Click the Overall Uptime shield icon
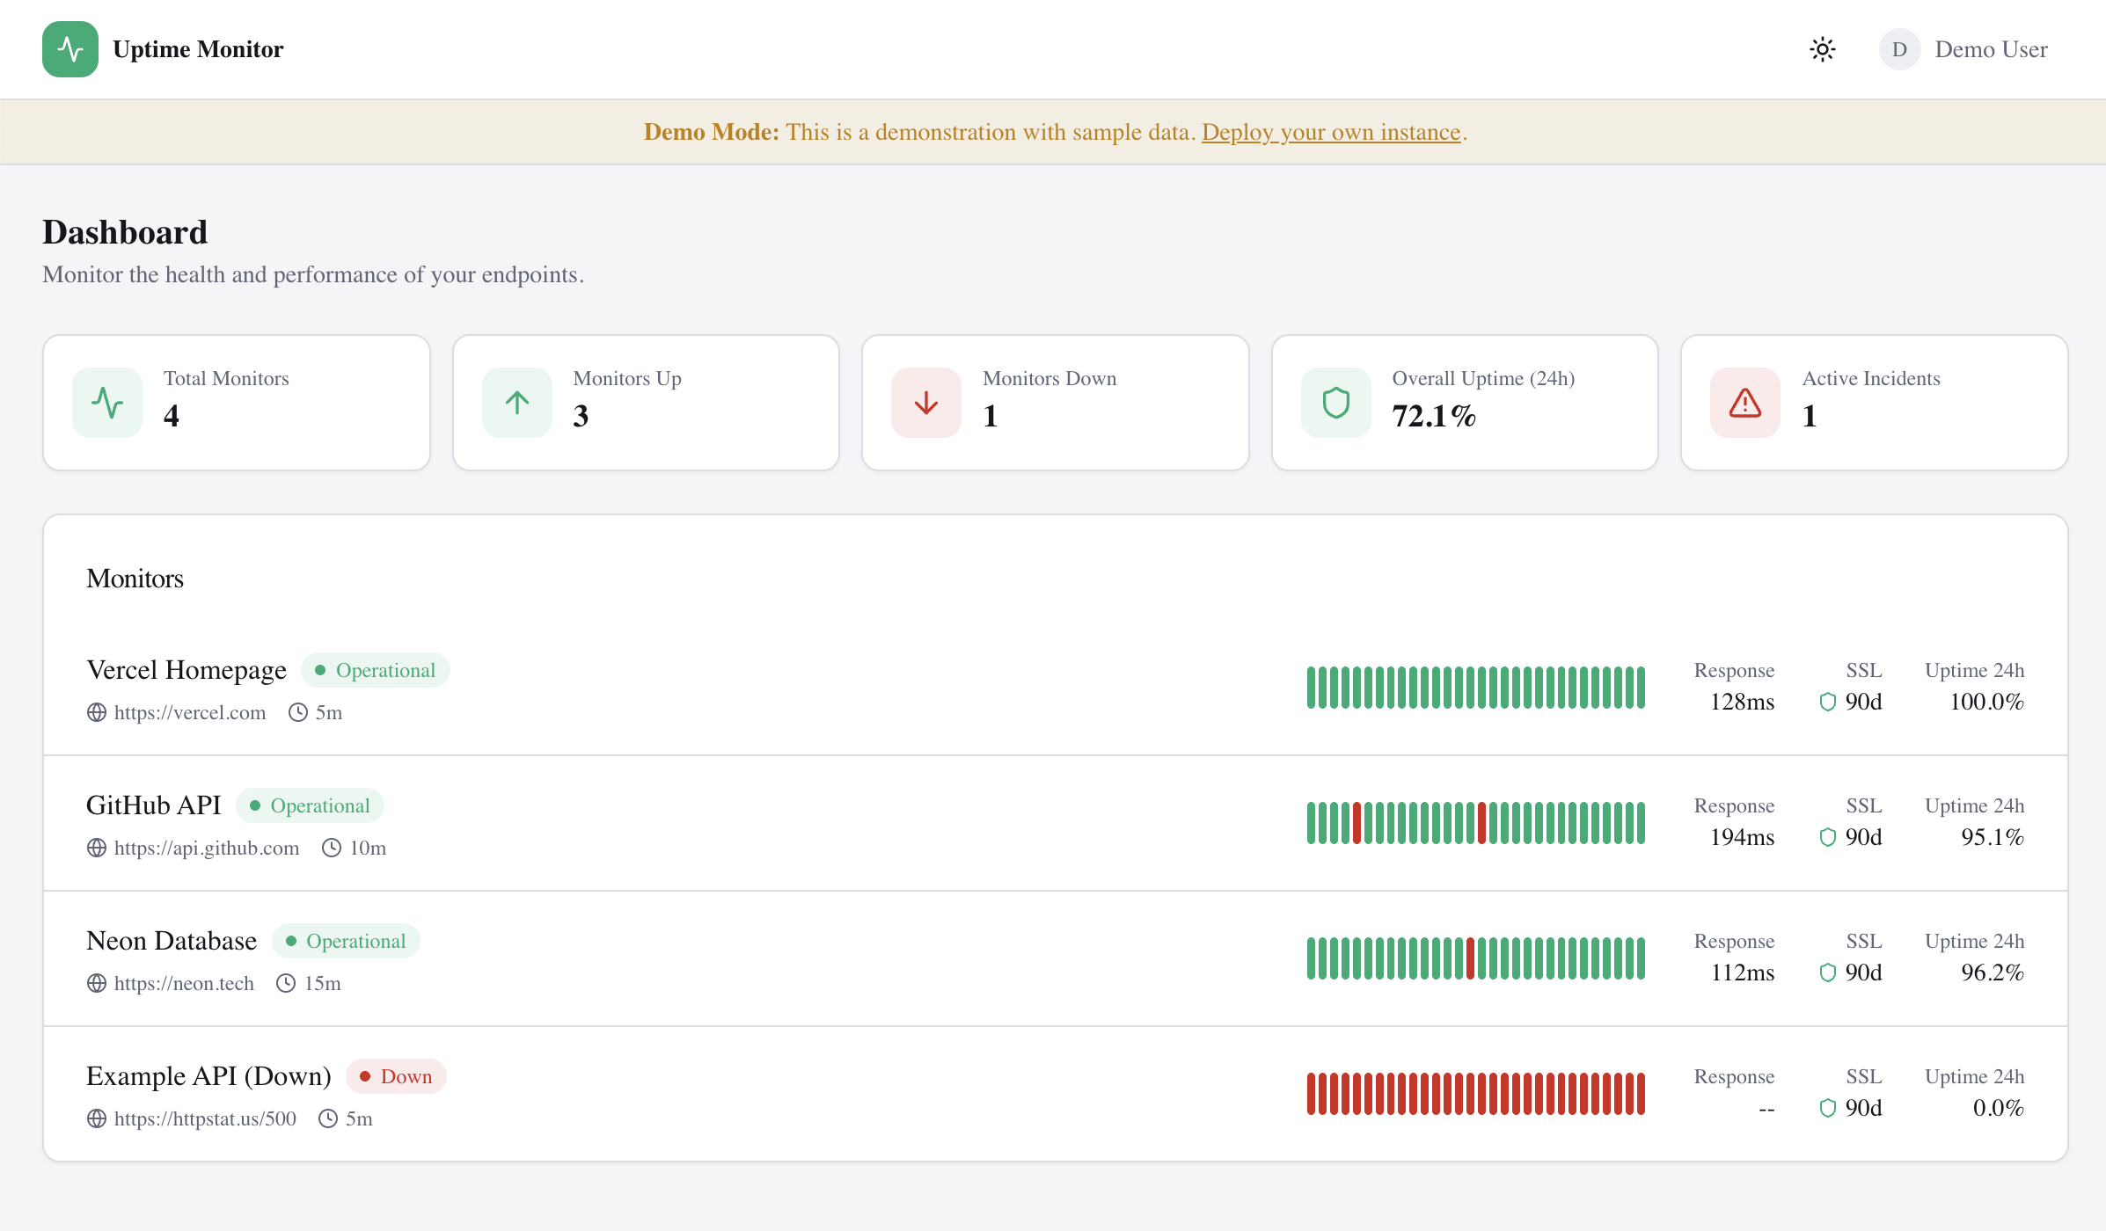 (1335, 403)
